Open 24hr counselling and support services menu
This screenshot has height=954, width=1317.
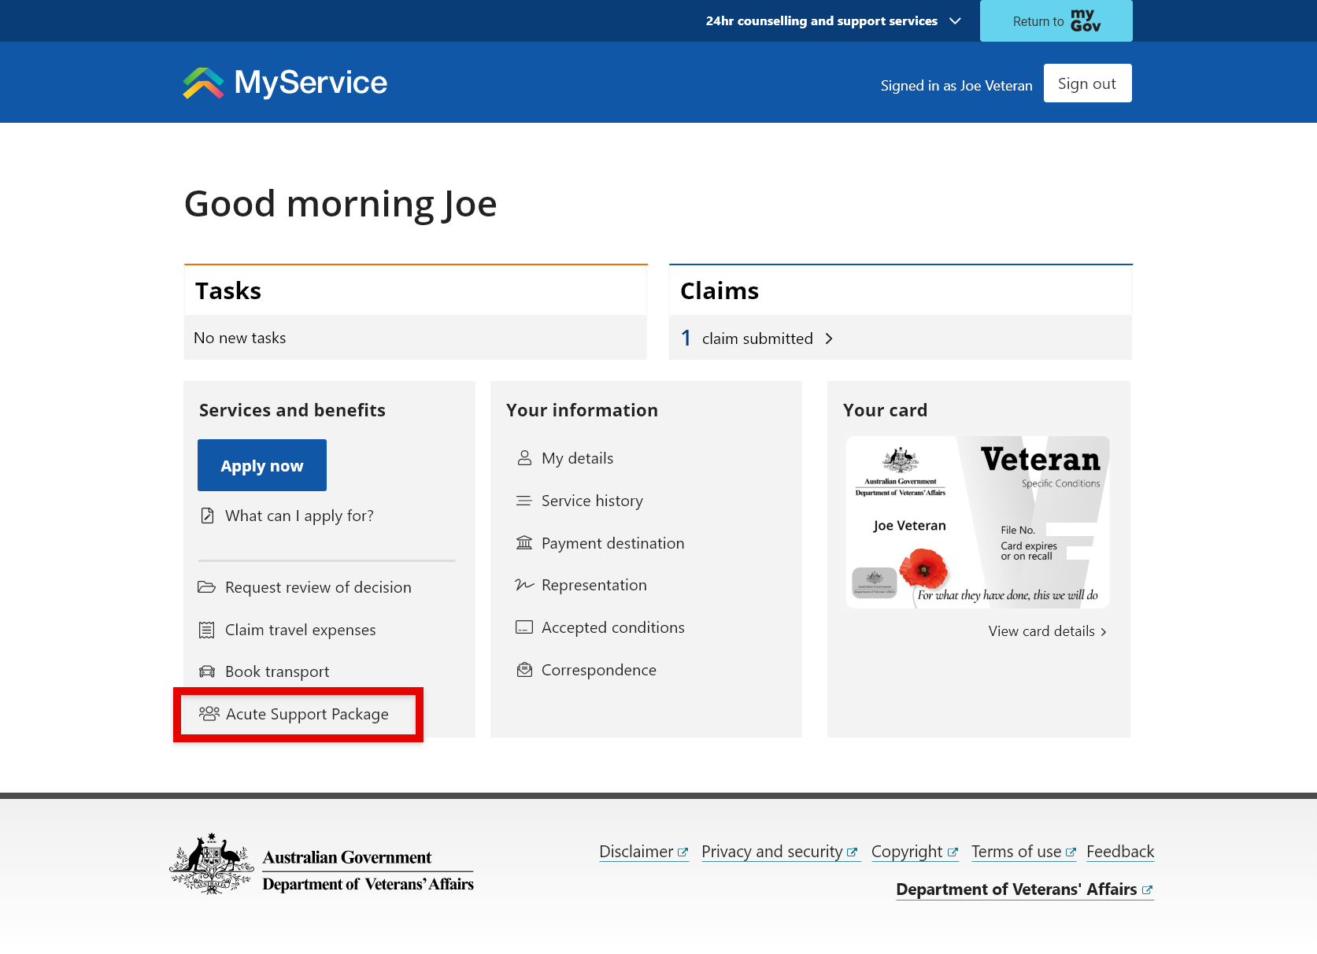tap(833, 20)
